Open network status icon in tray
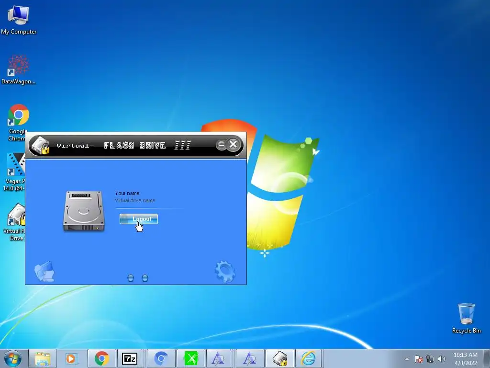The height and width of the screenshot is (368, 490). click(430, 359)
